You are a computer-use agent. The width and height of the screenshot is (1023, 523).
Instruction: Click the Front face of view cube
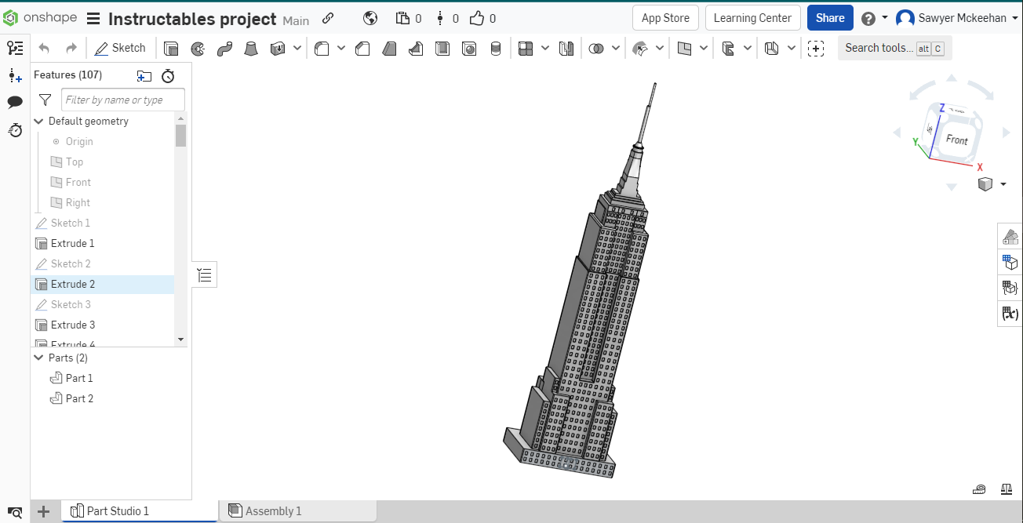(x=956, y=140)
